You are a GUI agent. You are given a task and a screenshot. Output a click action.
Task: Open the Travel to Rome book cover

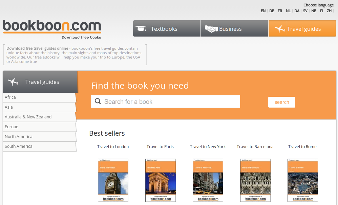302,180
